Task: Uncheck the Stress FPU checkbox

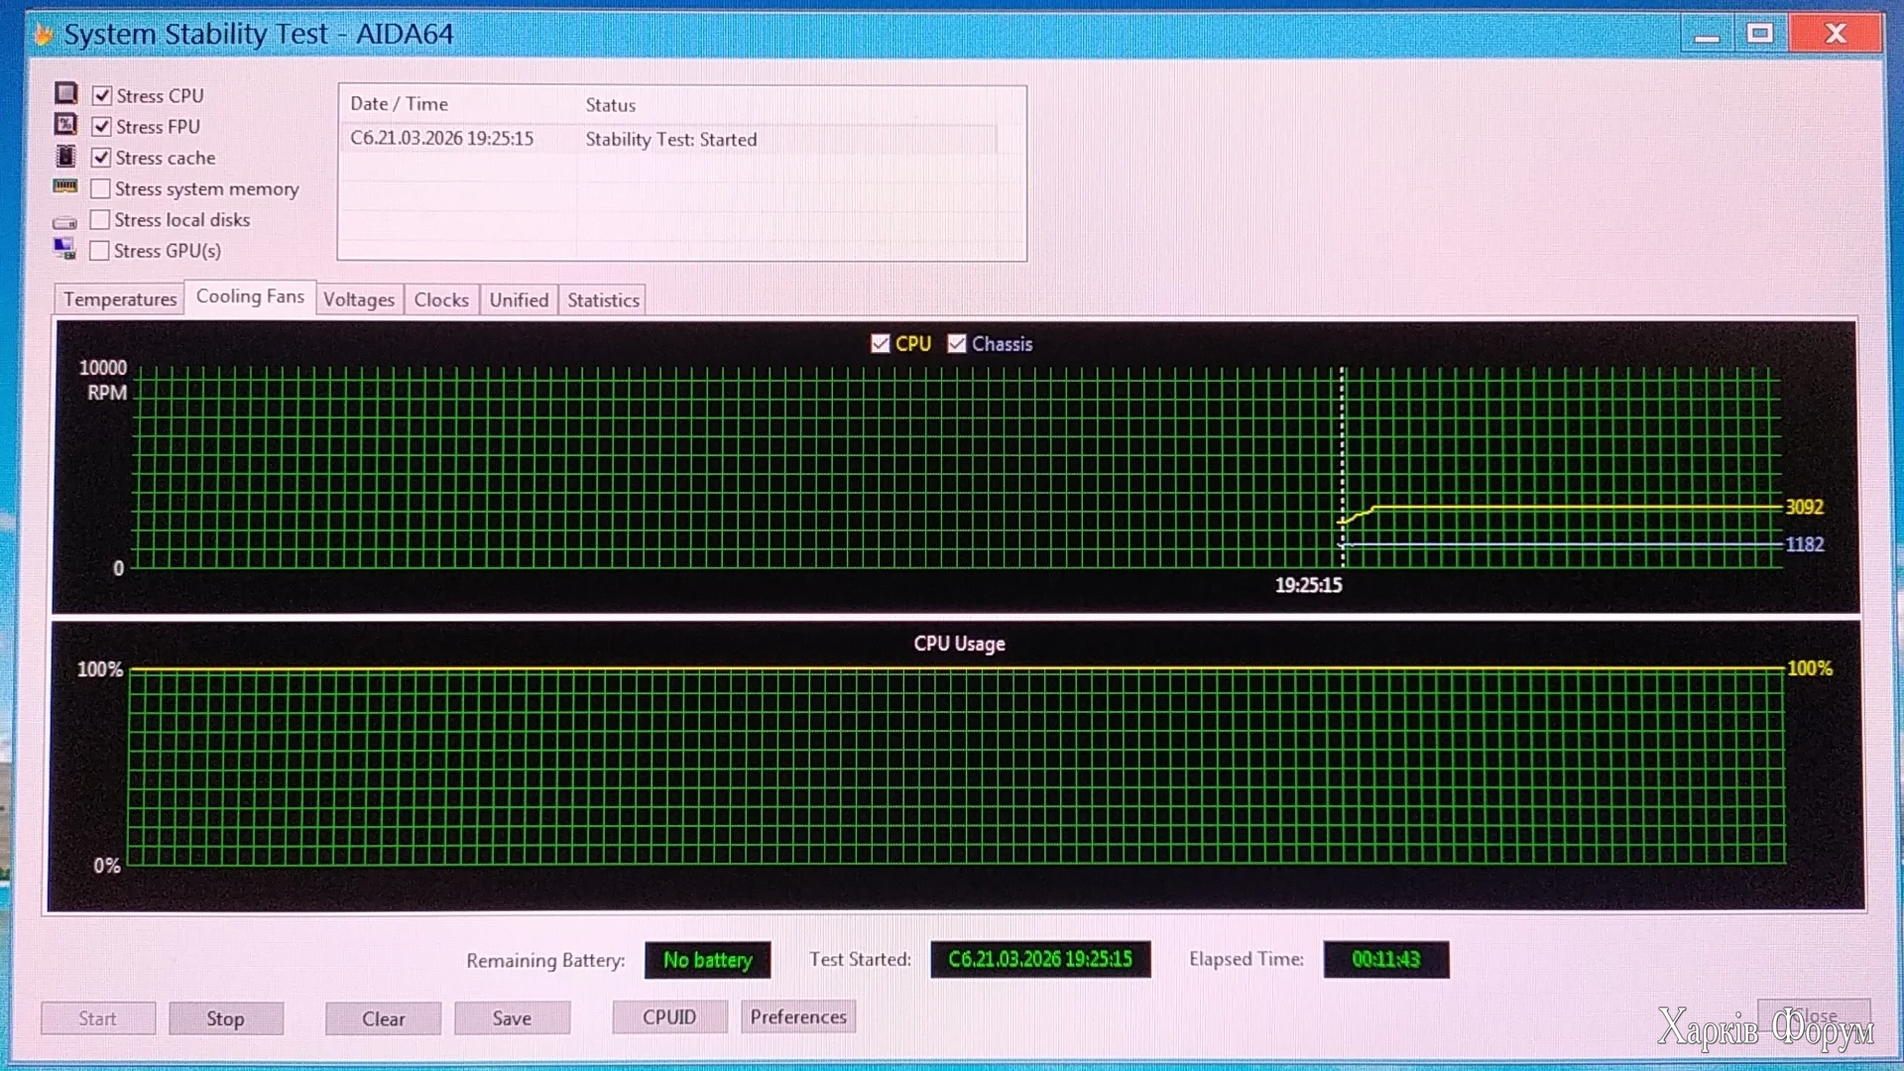Action: click(x=101, y=126)
